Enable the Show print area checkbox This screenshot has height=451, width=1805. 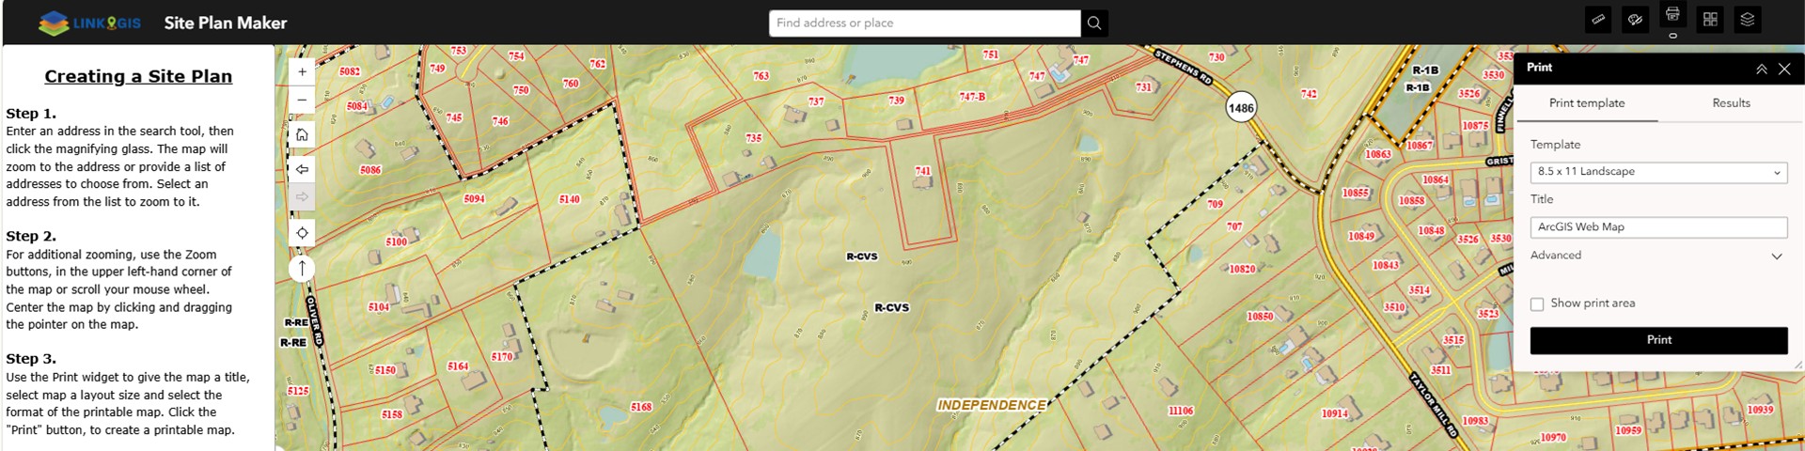pos(1537,303)
